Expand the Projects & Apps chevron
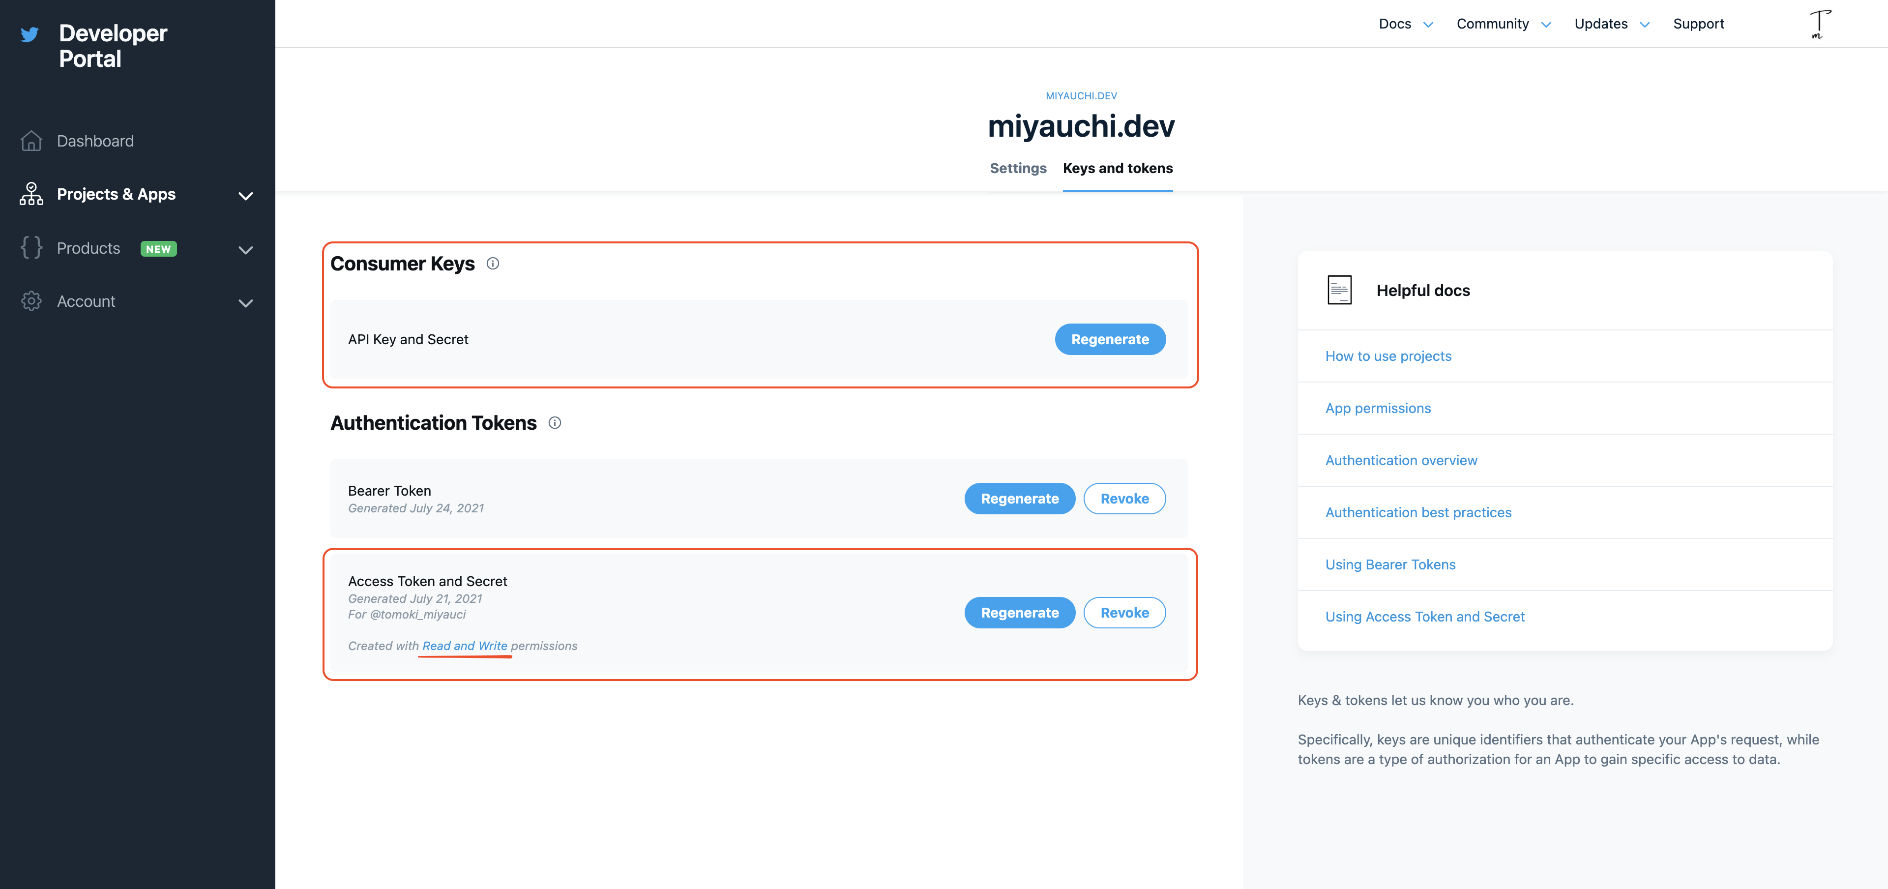Image resolution: width=1888 pixels, height=889 pixels. point(245,196)
